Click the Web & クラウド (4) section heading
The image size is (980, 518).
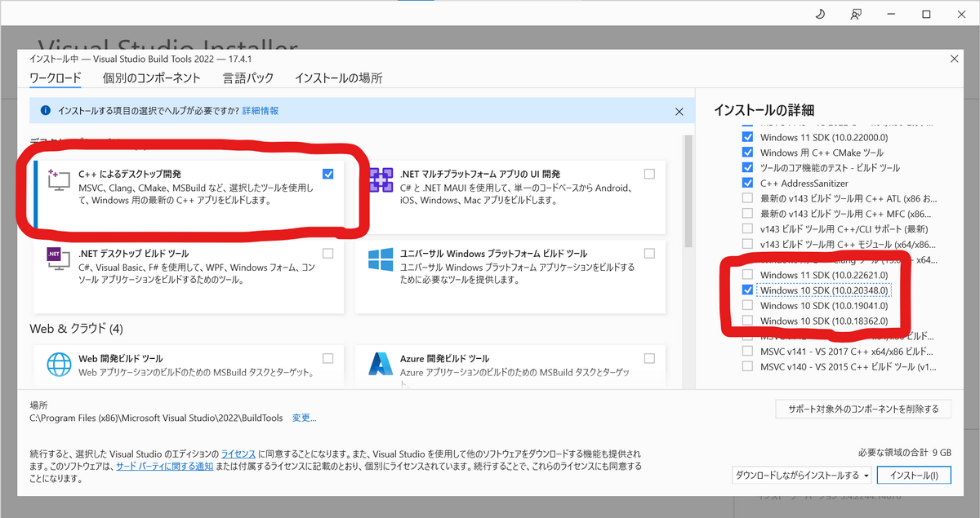click(x=76, y=329)
